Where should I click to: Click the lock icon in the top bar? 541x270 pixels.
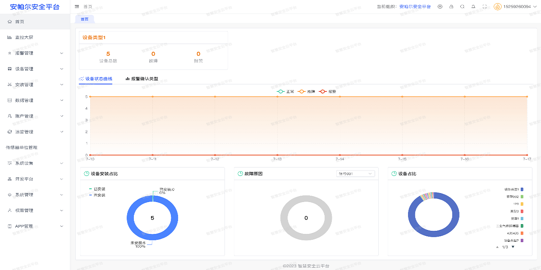point(451,6)
